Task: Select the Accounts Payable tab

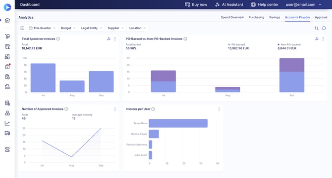Action: [297, 17]
